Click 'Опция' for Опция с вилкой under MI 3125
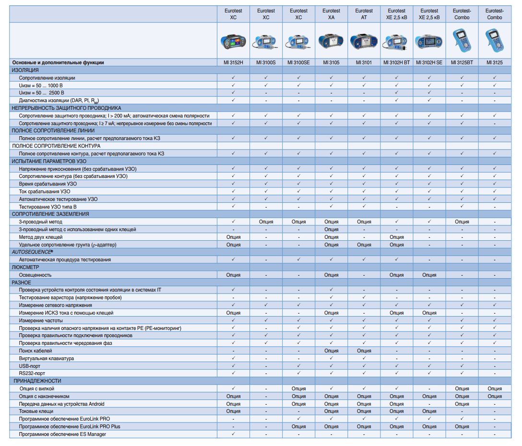522x446 pixels. click(495, 389)
